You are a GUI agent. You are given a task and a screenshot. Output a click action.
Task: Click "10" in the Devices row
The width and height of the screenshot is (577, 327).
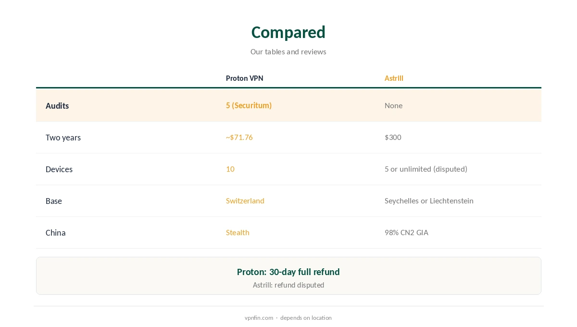tap(230, 169)
